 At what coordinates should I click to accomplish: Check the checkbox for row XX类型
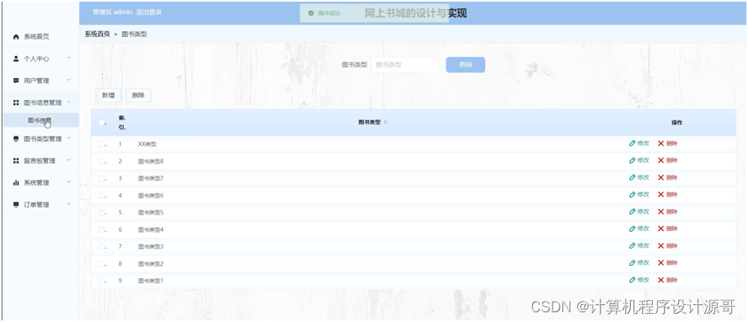[102, 144]
